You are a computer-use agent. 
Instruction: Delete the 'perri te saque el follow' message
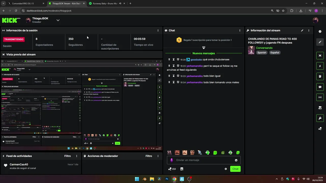coord(169,66)
